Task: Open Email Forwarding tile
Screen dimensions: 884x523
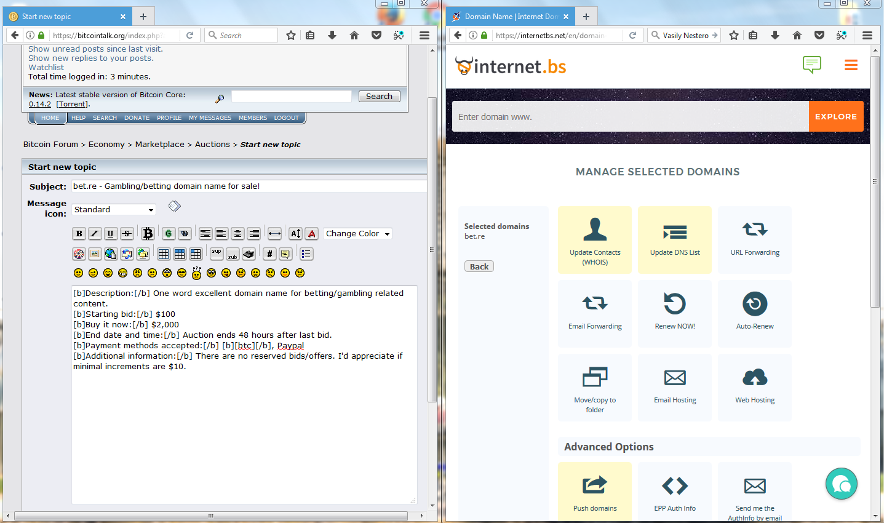Action: coord(595,314)
